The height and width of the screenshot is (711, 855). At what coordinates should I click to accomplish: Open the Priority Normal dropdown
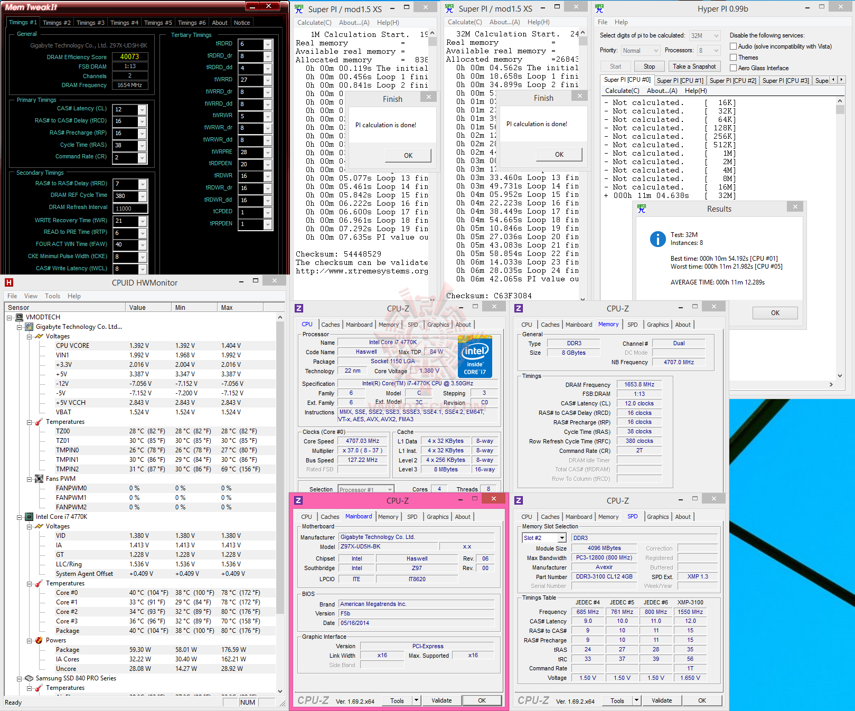click(655, 51)
